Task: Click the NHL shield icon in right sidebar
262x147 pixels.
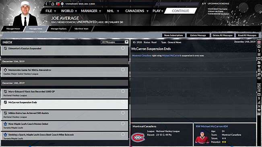Action: [259, 86]
